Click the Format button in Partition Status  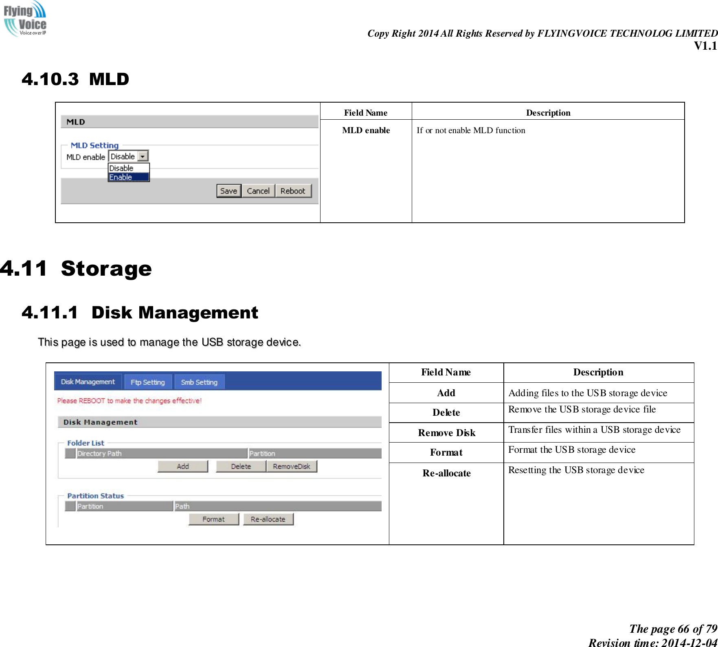213,520
